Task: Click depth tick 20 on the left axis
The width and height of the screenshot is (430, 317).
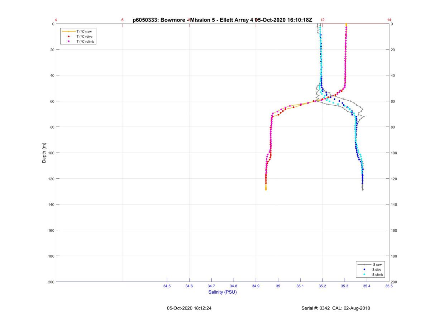Action: tap(52, 50)
